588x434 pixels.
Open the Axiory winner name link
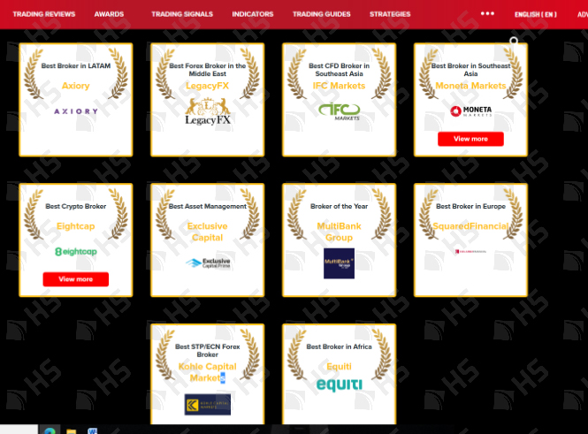tap(76, 86)
